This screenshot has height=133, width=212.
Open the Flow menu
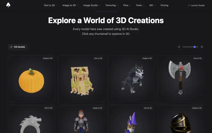127,5
